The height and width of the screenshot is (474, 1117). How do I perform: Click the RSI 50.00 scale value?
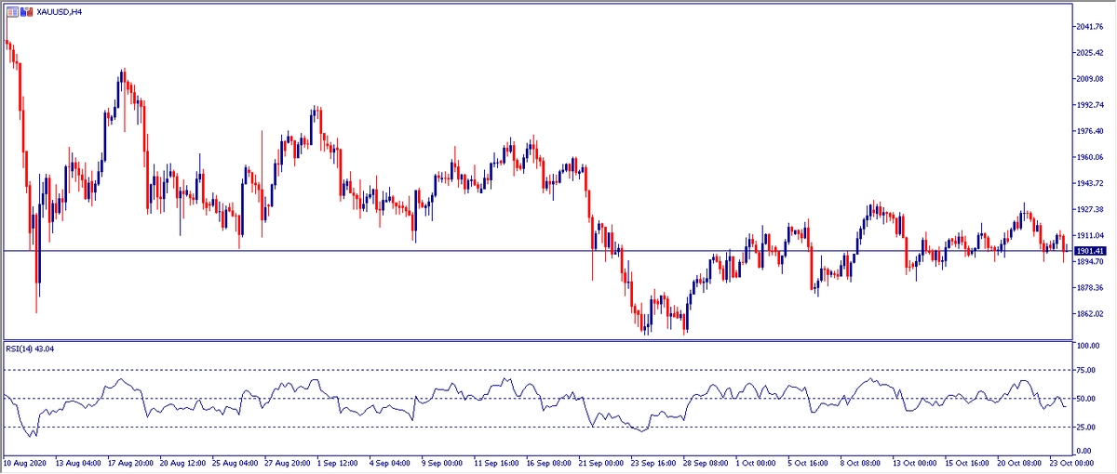coord(1084,399)
